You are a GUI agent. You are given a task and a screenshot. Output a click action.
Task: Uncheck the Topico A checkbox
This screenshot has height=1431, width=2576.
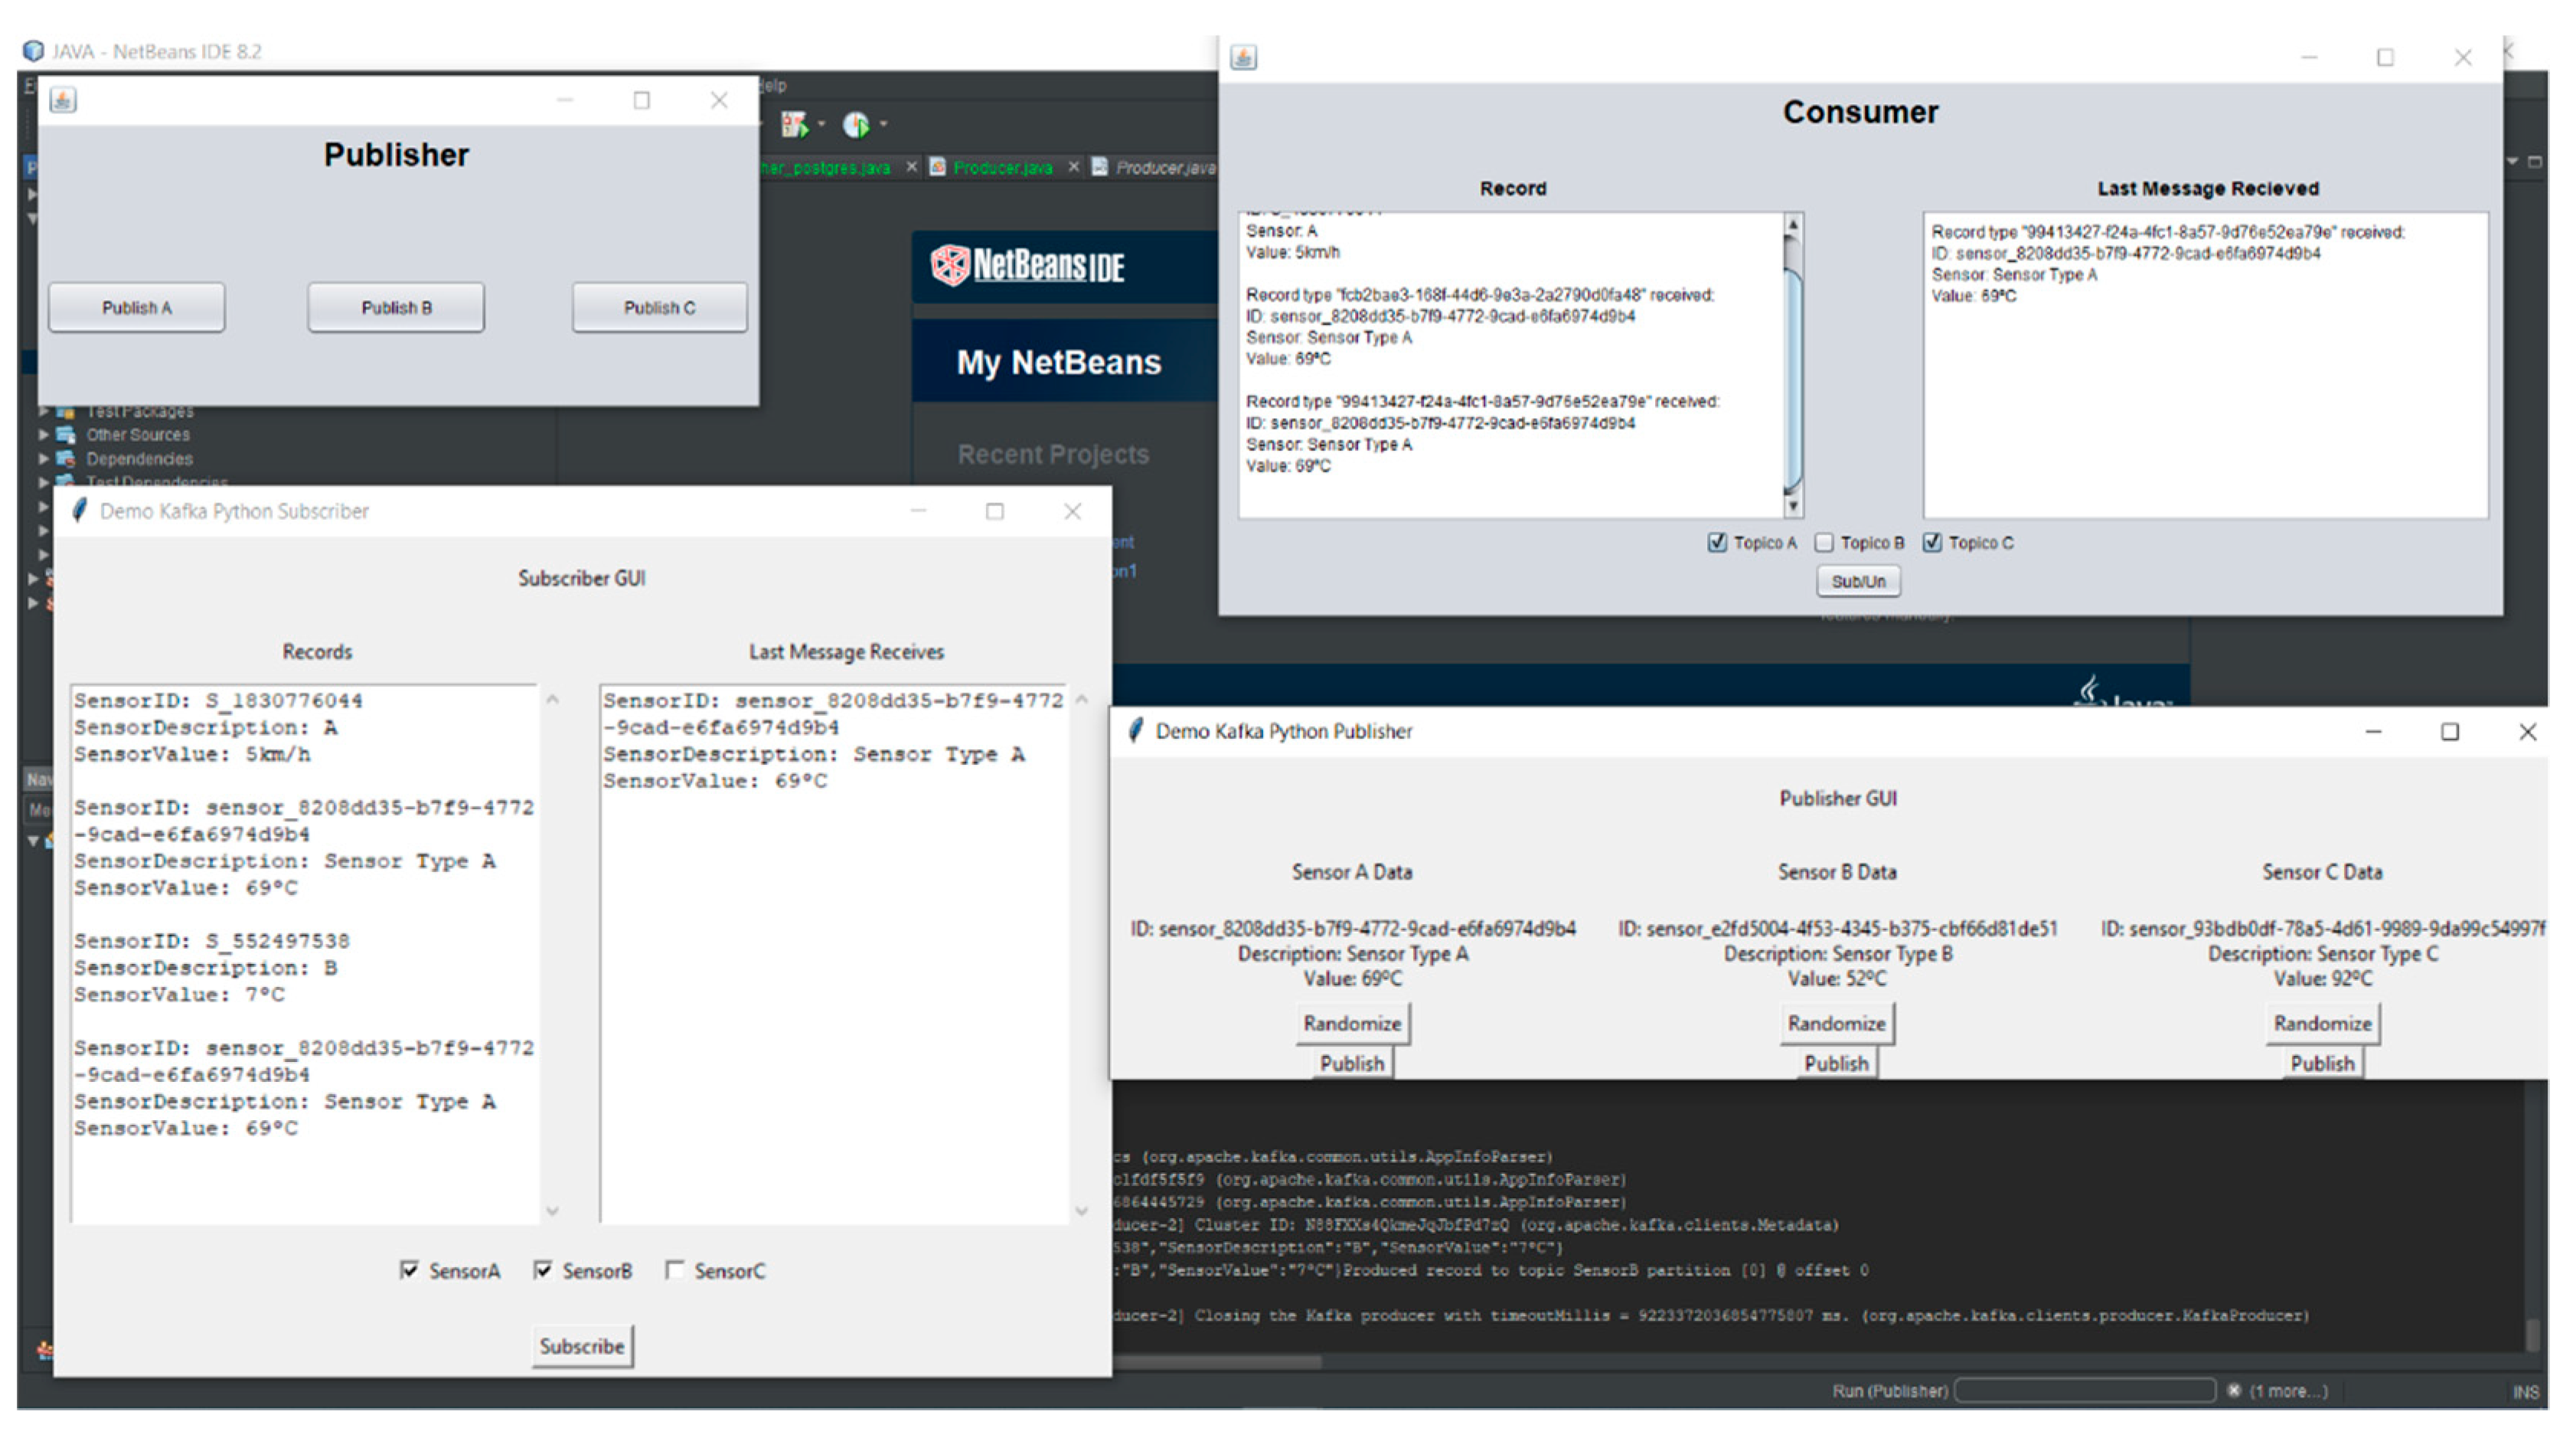tap(1717, 543)
